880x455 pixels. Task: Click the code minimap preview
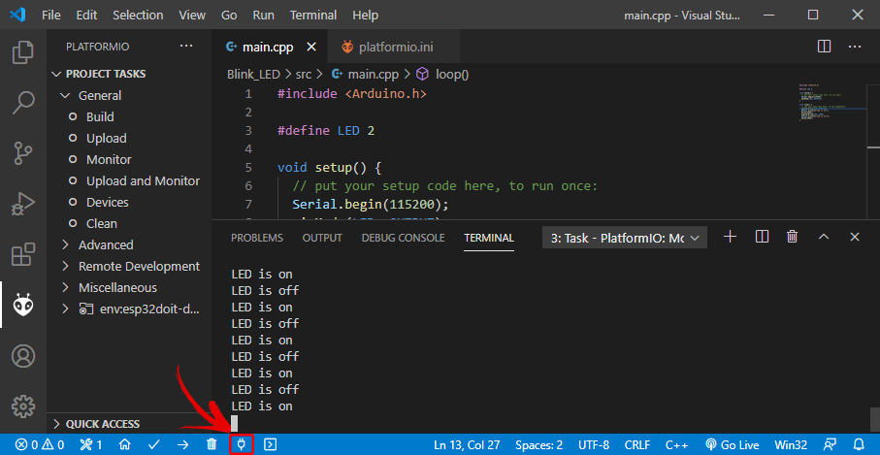click(830, 107)
